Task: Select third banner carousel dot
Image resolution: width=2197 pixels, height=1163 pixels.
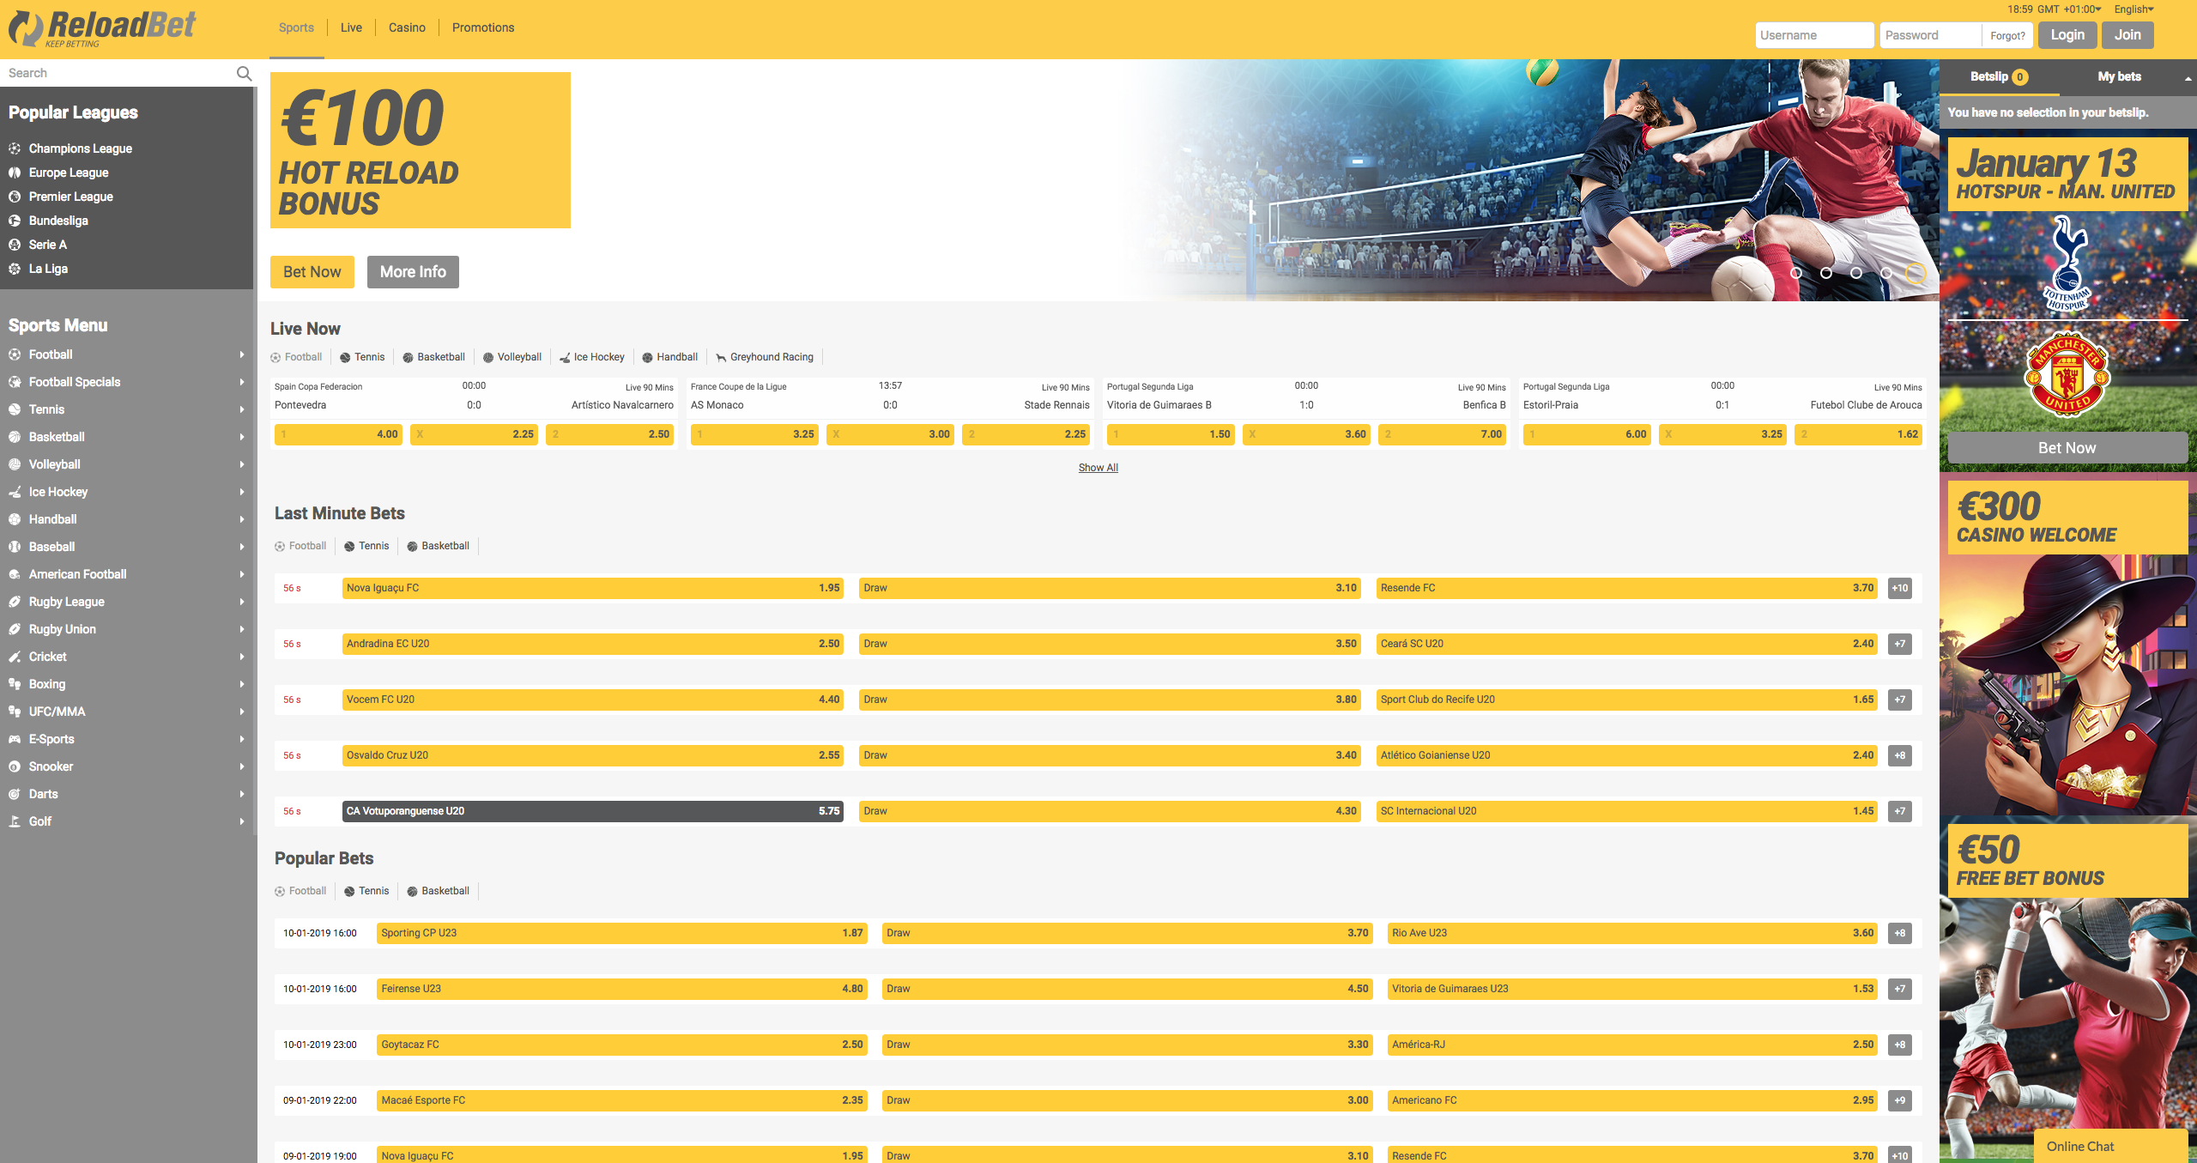Action: tap(1856, 273)
